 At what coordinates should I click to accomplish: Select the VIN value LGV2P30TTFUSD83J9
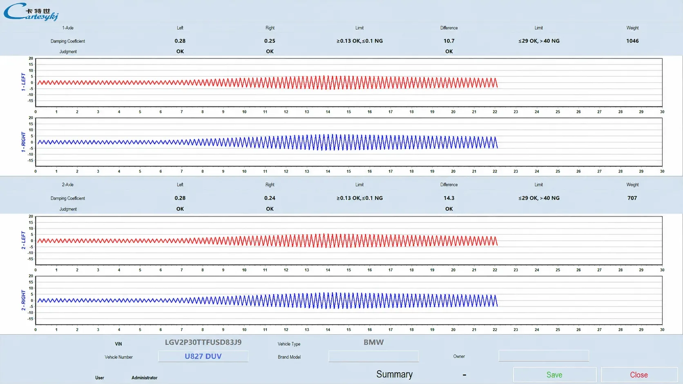[x=203, y=342]
